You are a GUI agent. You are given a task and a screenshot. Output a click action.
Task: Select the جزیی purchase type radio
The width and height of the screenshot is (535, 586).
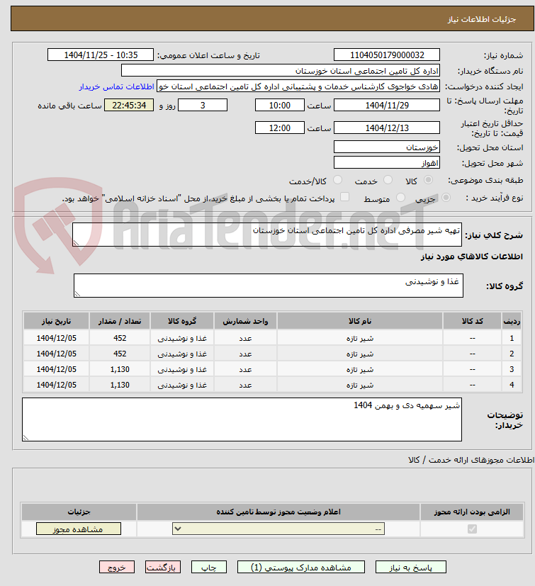(446, 197)
